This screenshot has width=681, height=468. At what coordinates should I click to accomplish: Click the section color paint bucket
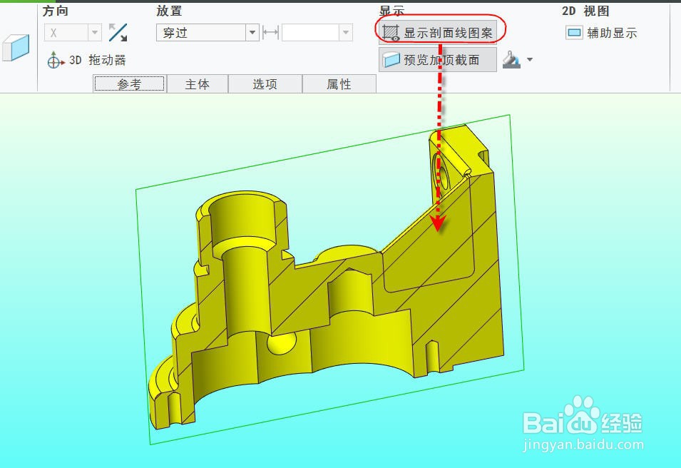511,59
